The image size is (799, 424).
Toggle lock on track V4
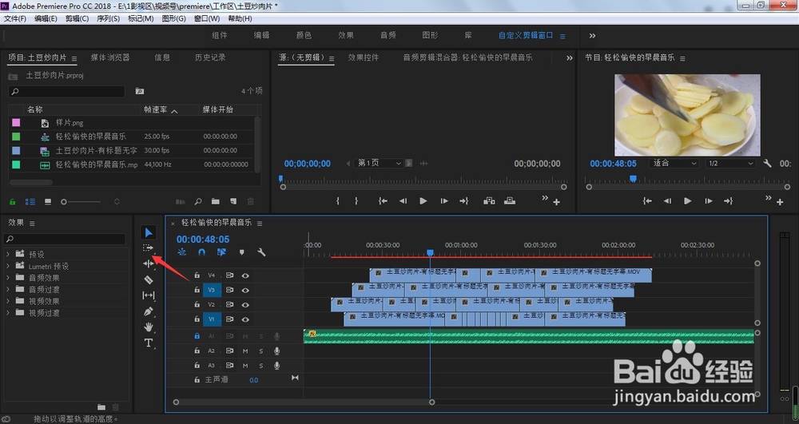[197, 275]
